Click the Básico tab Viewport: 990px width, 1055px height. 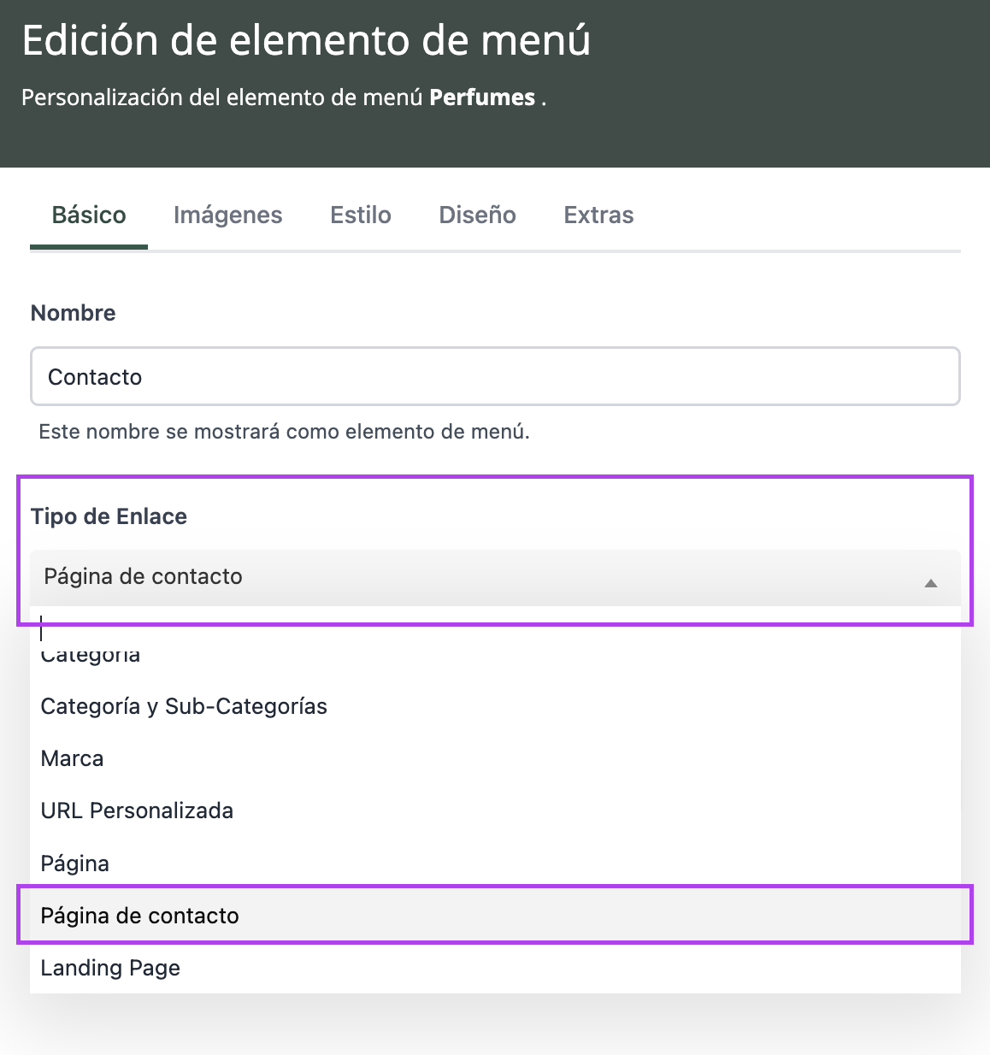pos(89,215)
